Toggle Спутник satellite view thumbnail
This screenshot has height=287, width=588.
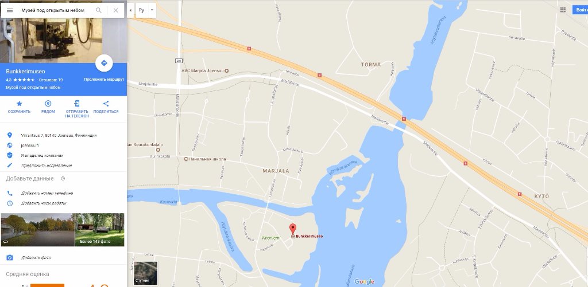(145, 273)
